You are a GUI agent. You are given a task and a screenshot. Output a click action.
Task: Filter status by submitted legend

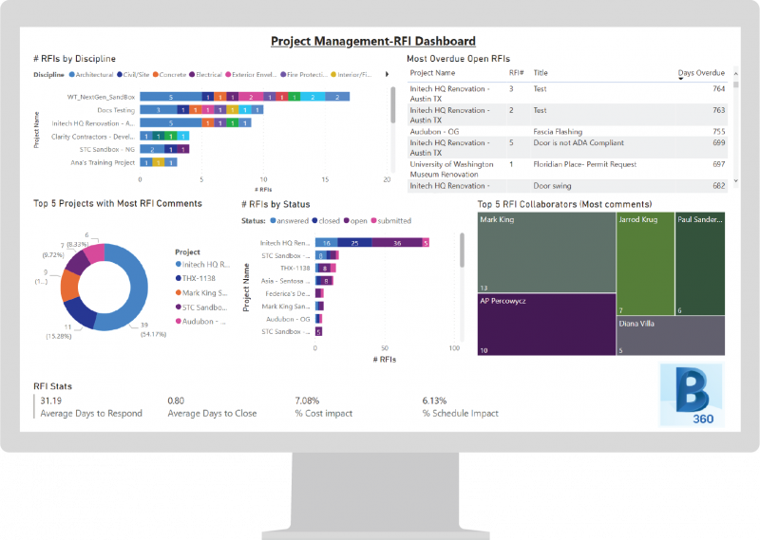pyautogui.click(x=391, y=221)
